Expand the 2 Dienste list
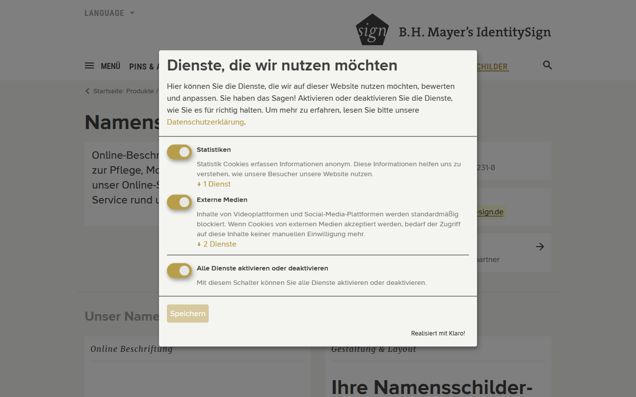Screen dimensions: 636x397 217,244
